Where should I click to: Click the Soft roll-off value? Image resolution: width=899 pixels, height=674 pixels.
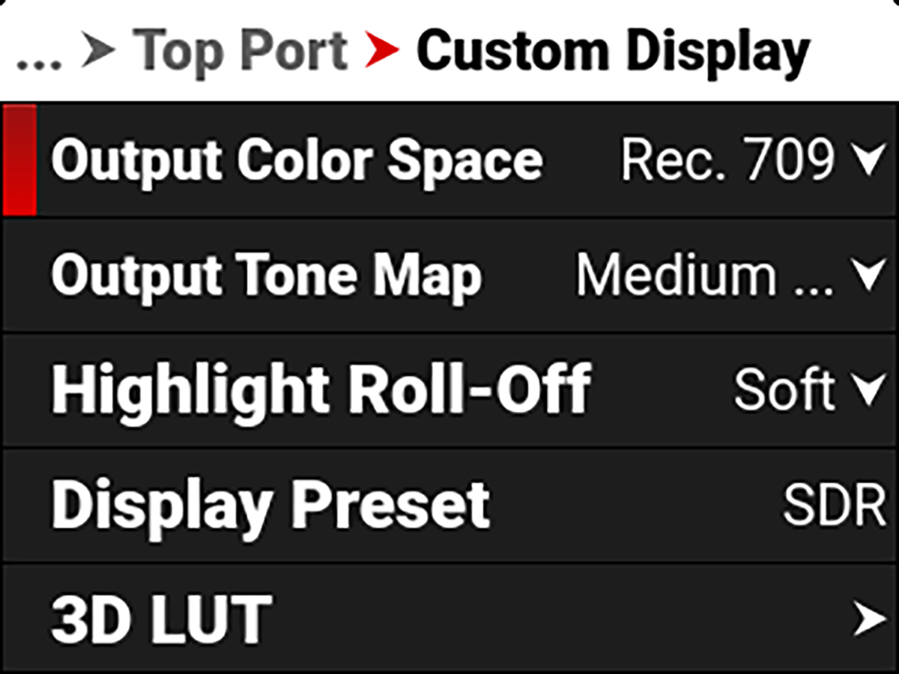[784, 390]
